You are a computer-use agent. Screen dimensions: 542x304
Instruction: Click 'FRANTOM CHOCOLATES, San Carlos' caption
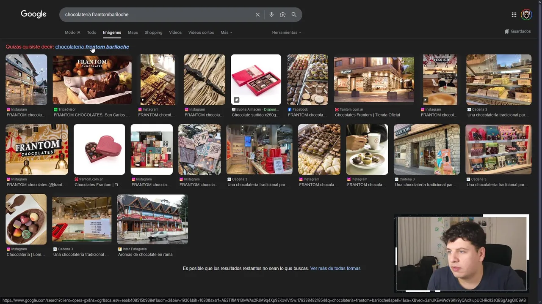[92, 115]
